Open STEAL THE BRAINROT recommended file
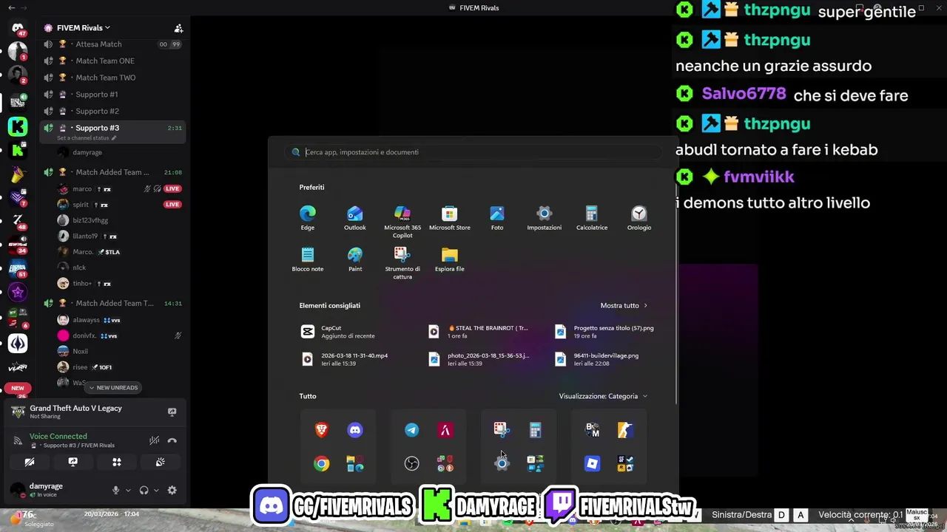Viewport: 947px width, 532px height. (479, 332)
